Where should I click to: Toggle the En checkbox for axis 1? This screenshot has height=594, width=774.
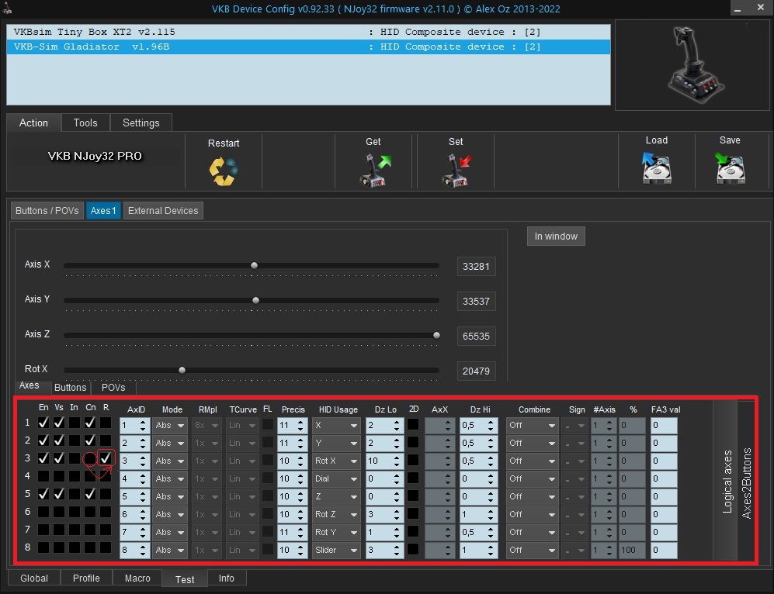[43, 423]
